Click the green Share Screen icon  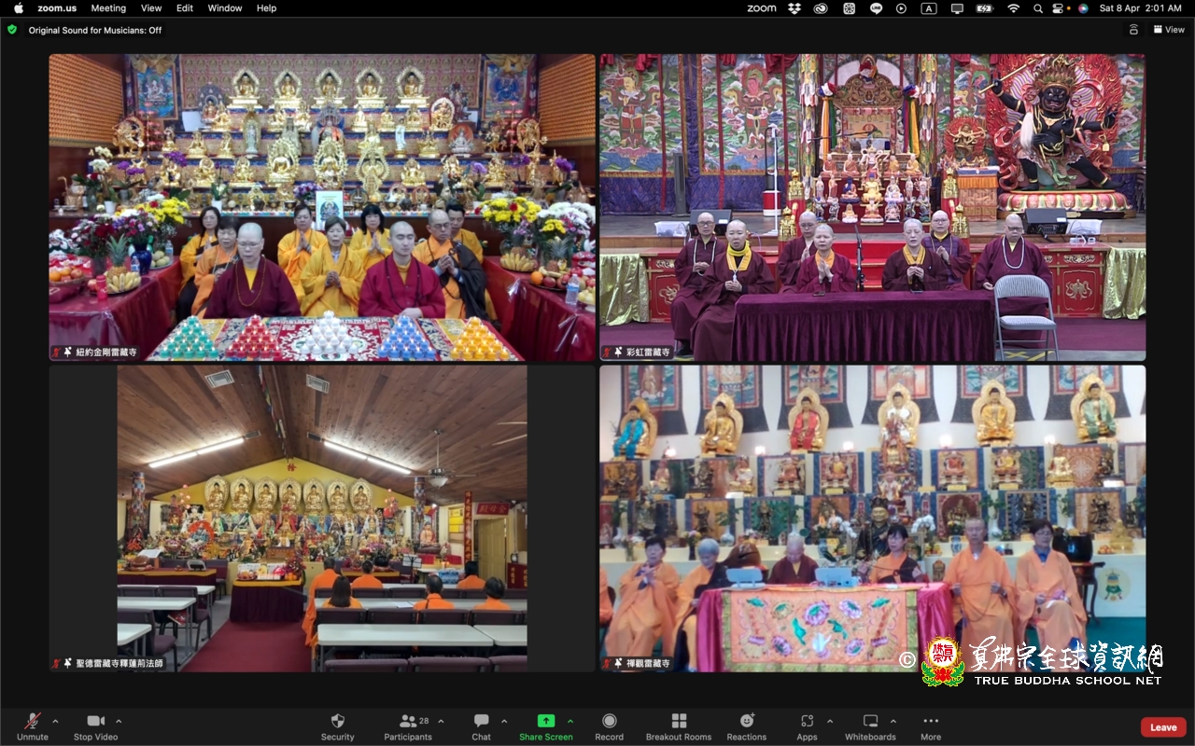click(545, 721)
